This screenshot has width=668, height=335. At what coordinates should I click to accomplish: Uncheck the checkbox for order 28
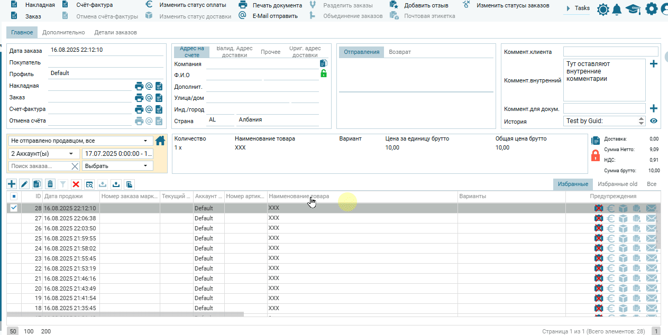(14, 208)
